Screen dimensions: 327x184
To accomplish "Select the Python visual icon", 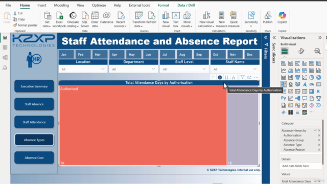I will point(284,98).
